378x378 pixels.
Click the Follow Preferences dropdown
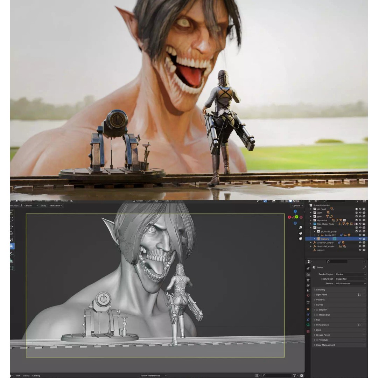(x=153, y=376)
